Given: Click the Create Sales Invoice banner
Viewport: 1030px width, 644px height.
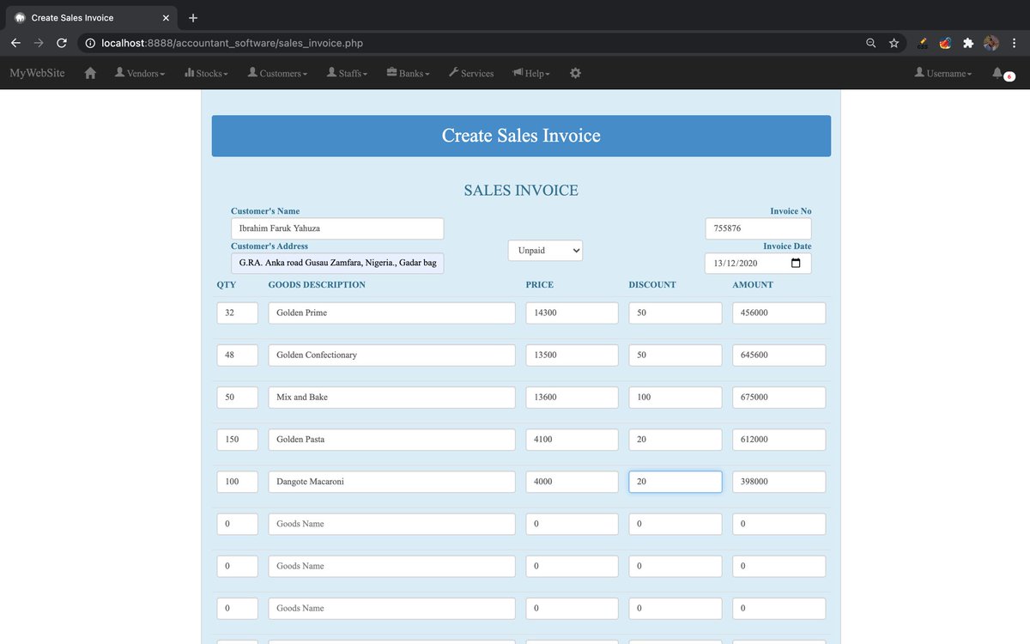Looking at the screenshot, I should click(x=521, y=136).
